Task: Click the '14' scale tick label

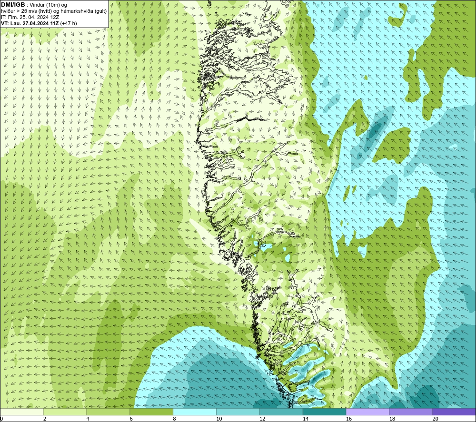Action: tap(306, 419)
